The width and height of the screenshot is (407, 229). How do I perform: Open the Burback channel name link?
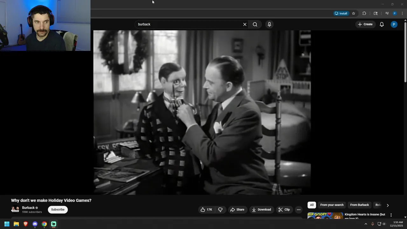28,208
